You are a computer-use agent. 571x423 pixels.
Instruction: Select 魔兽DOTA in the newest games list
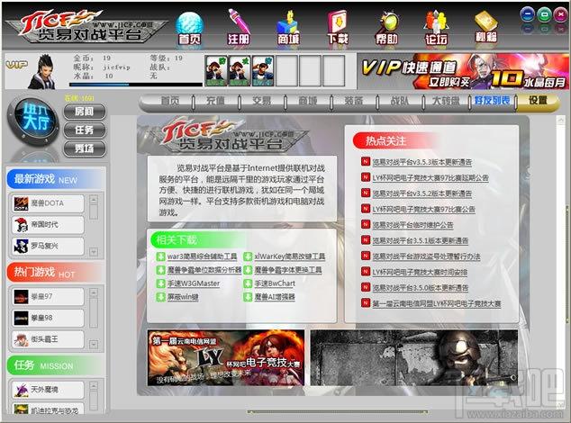coord(48,203)
